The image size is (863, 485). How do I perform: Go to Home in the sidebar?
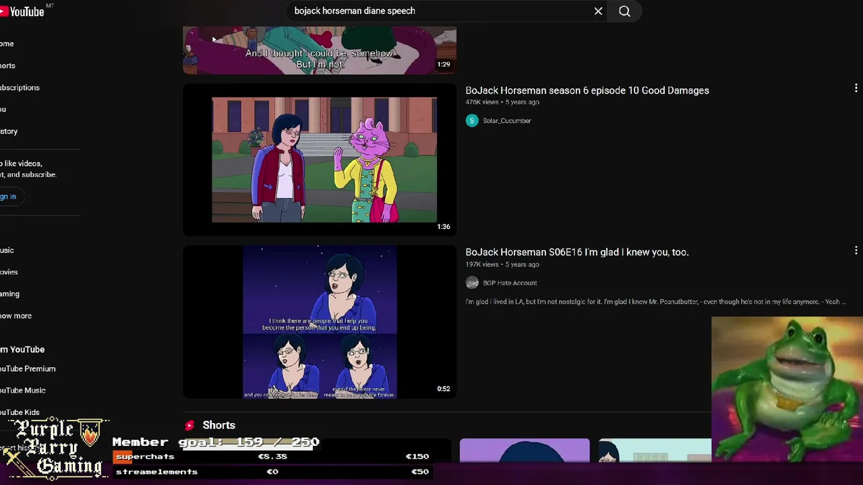7,44
